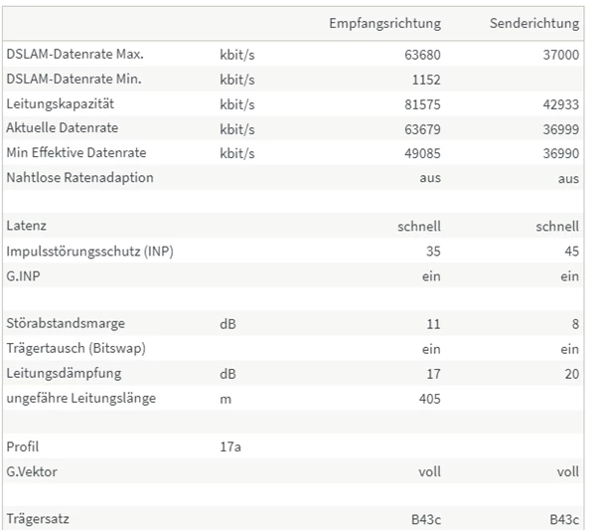Click the ungefähre Leitungslänge label
The height and width of the screenshot is (530, 598).
[80, 398]
